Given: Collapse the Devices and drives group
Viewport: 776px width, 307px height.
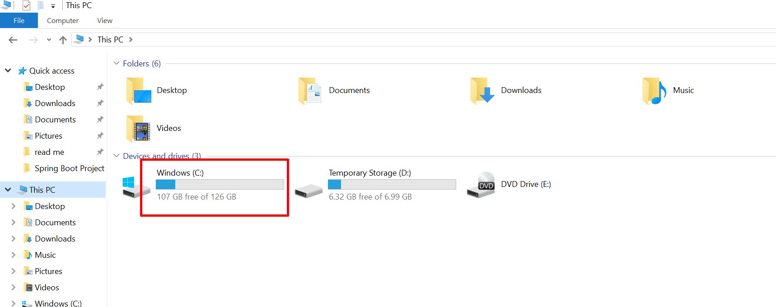Looking at the screenshot, I should [x=117, y=156].
